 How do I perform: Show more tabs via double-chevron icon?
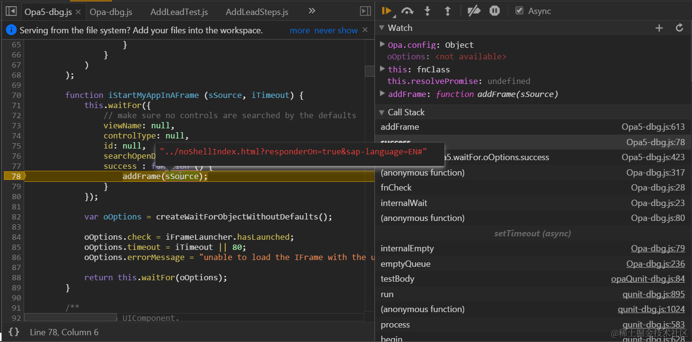[312, 11]
